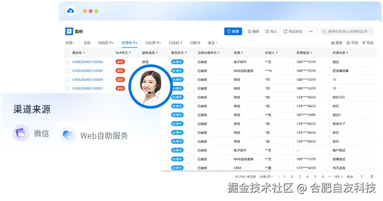Click the cloud app logo icon
Image resolution: width=383 pixels, height=201 pixels.
coord(70,11)
